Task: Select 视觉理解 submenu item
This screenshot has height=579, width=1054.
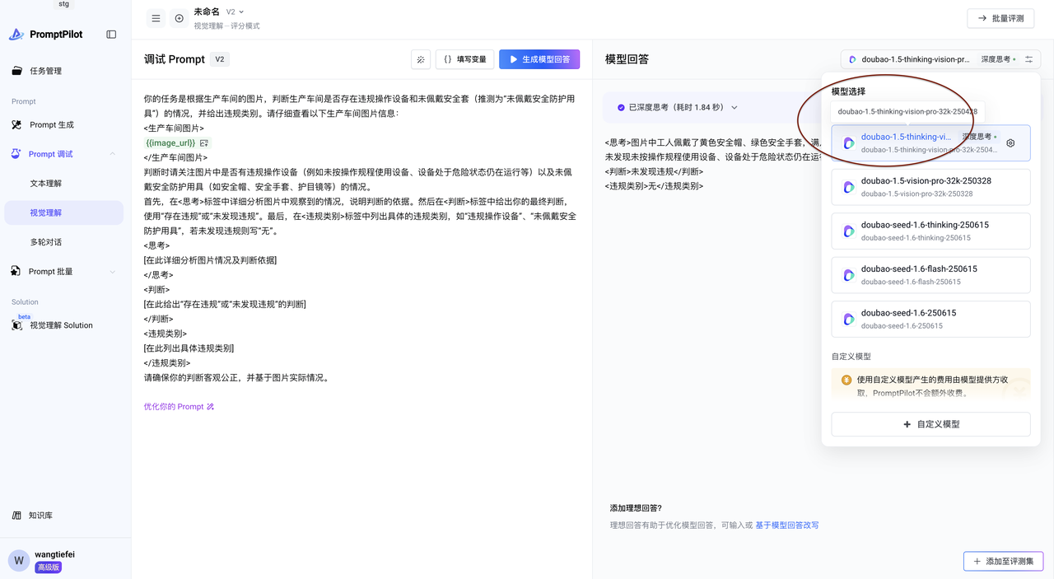Action: coord(64,212)
